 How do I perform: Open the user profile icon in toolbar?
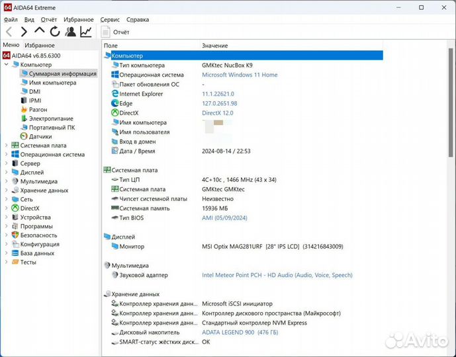(70, 32)
